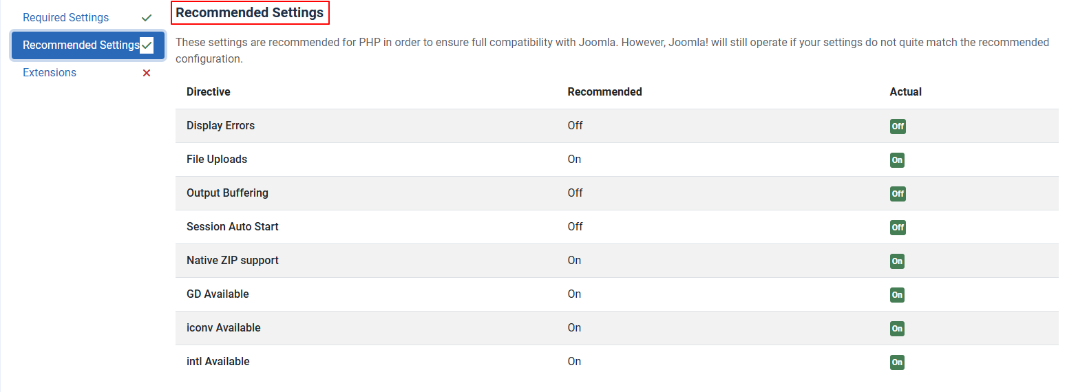Click the Recommended column header
1067x392 pixels.
click(x=604, y=91)
